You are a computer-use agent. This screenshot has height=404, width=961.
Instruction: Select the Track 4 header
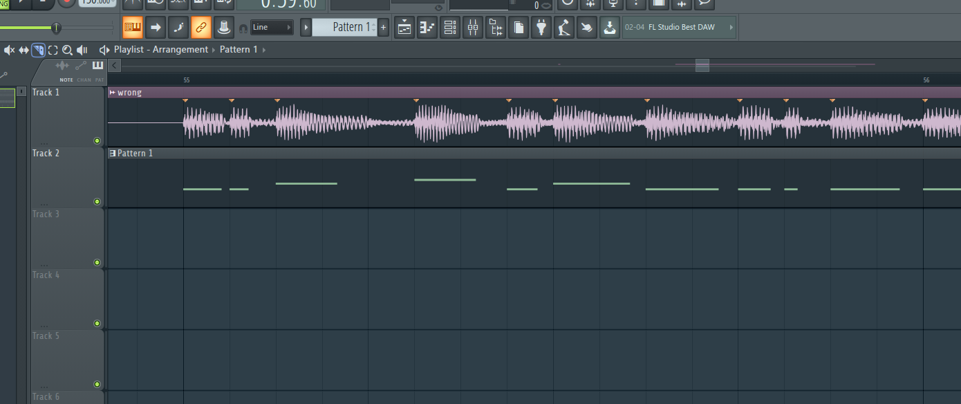coord(67,299)
